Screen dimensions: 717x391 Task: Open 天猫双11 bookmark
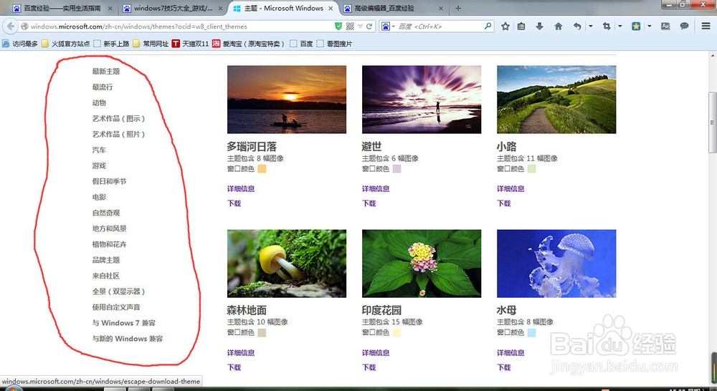(x=190, y=44)
